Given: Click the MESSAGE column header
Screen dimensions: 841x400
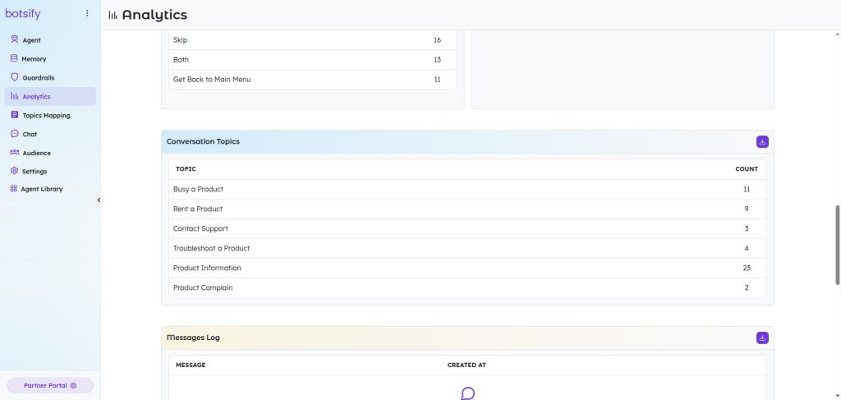Looking at the screenshot, I should pos(191,366).
